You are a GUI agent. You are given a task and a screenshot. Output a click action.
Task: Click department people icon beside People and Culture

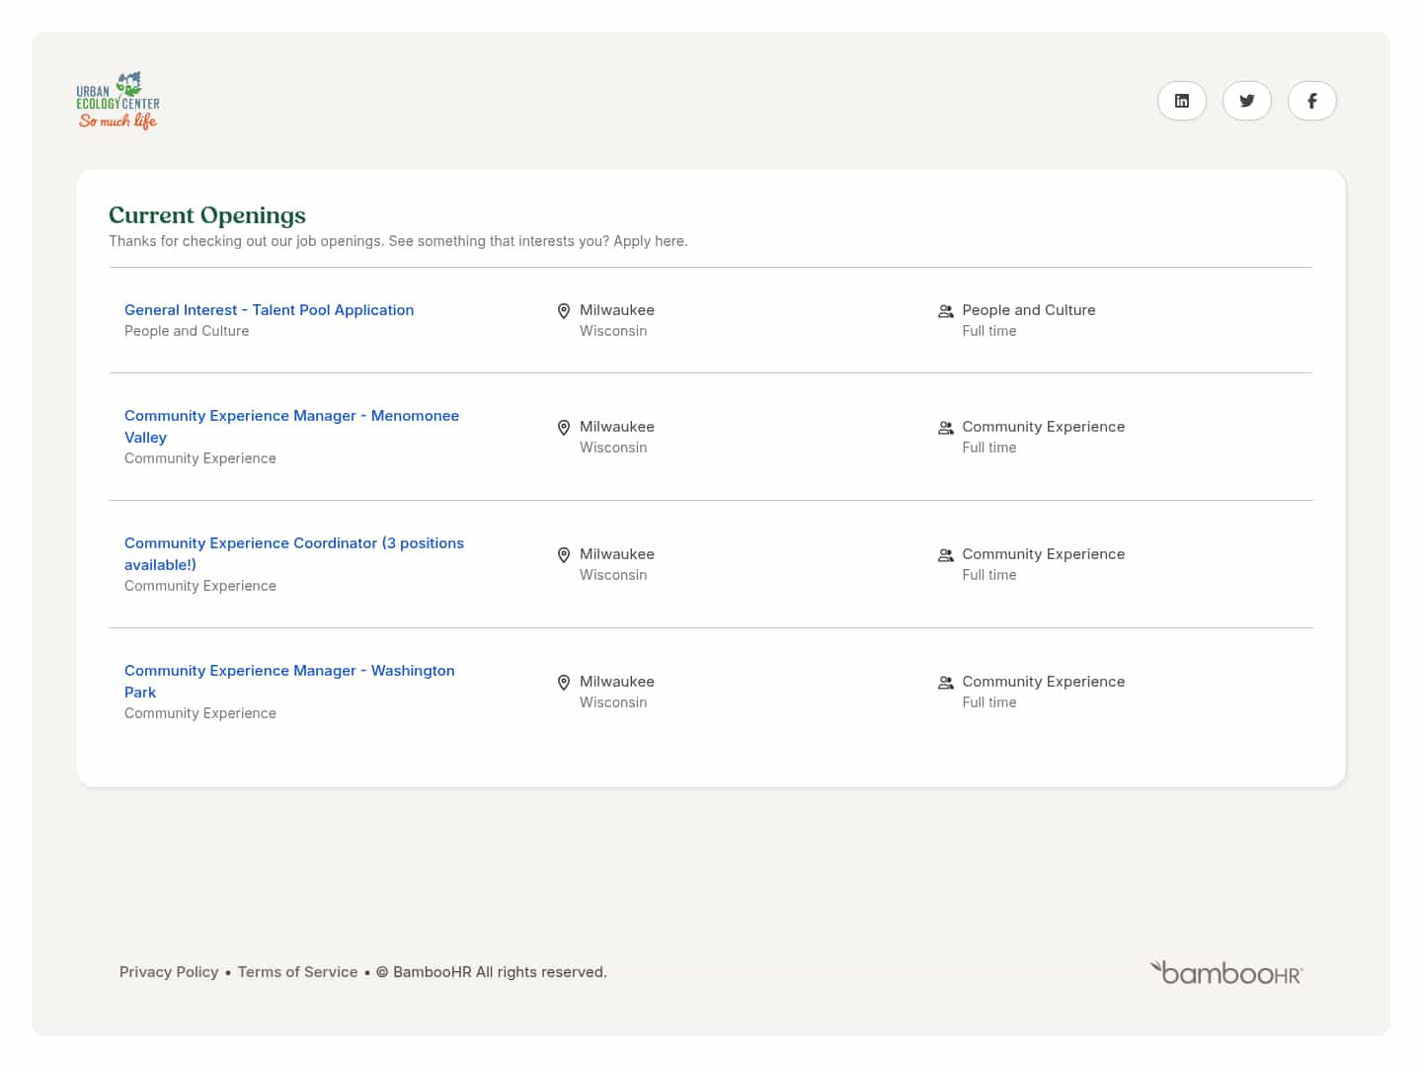click(946, 311)
